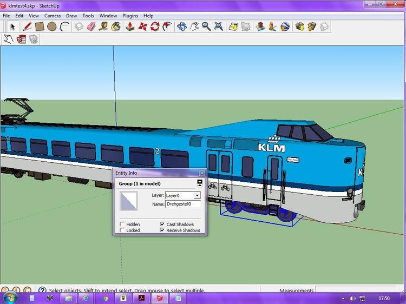Preview model in Google Earth
Viewport: 406px width, 304px height.
click(285, 27)
